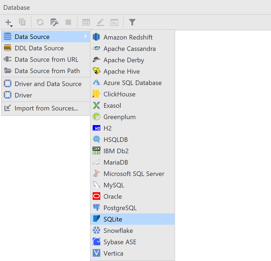The width and height of the screenshot is (271, 261).
Task: Pick Apache Hive data source
Action: point(133,71)
